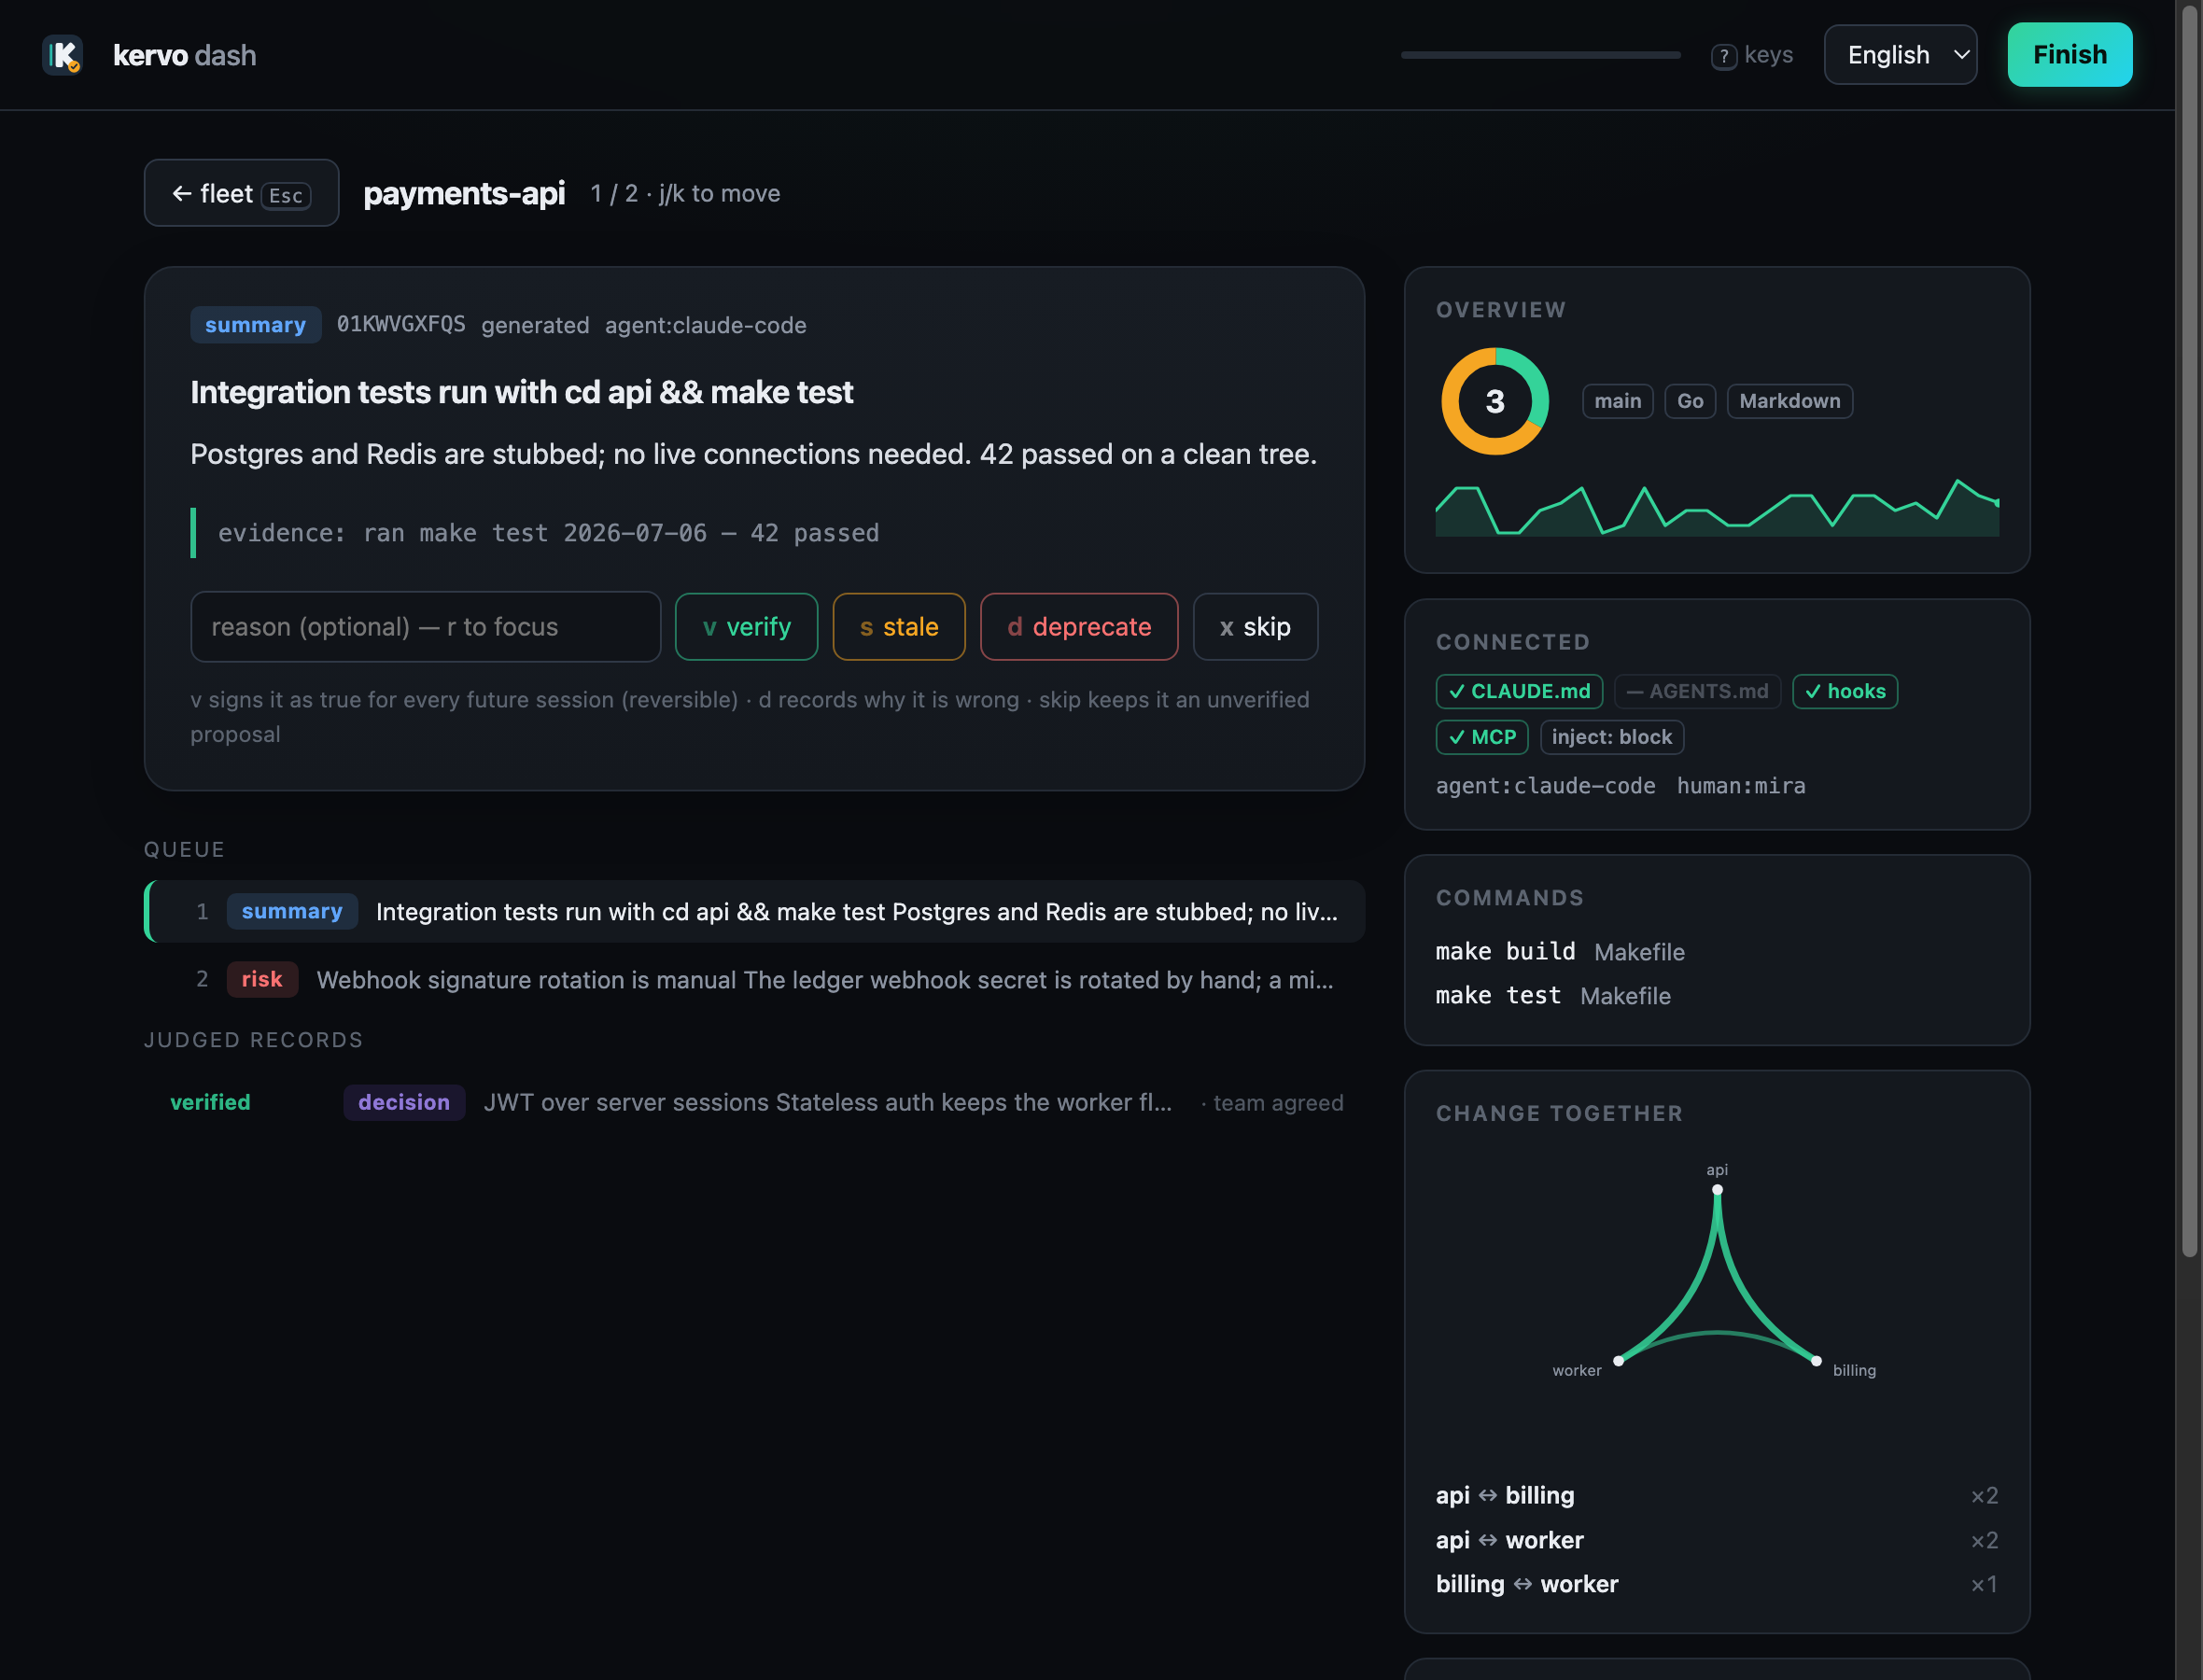Click the CLAUDE.md connected chip
The height and width of the screenshot is (1680, 2203).
[x=1519, y=691]
